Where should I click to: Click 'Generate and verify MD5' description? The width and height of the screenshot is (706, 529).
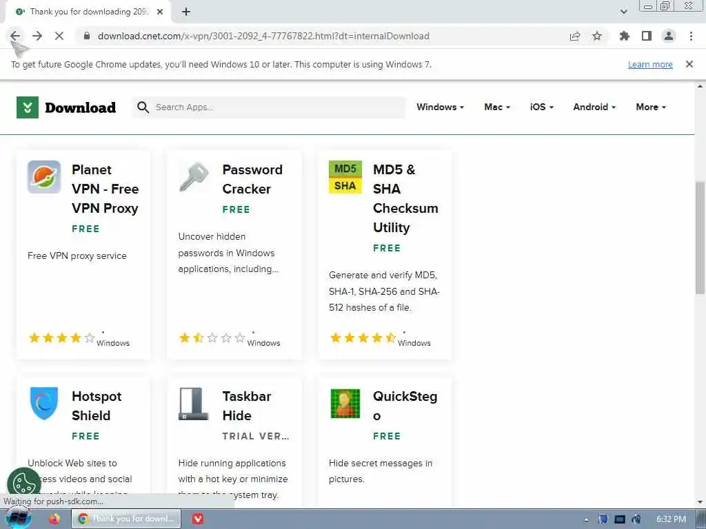coord(384,291)
